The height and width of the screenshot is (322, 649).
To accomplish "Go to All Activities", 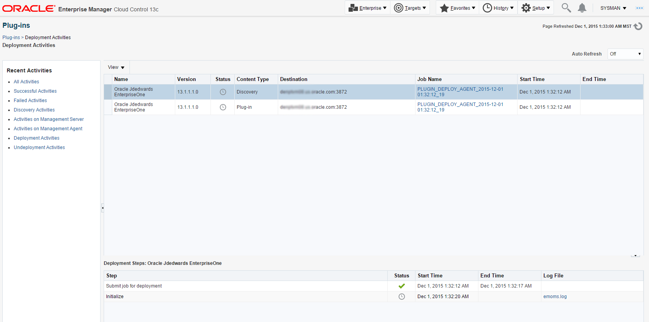I will [x=26, y=82].
